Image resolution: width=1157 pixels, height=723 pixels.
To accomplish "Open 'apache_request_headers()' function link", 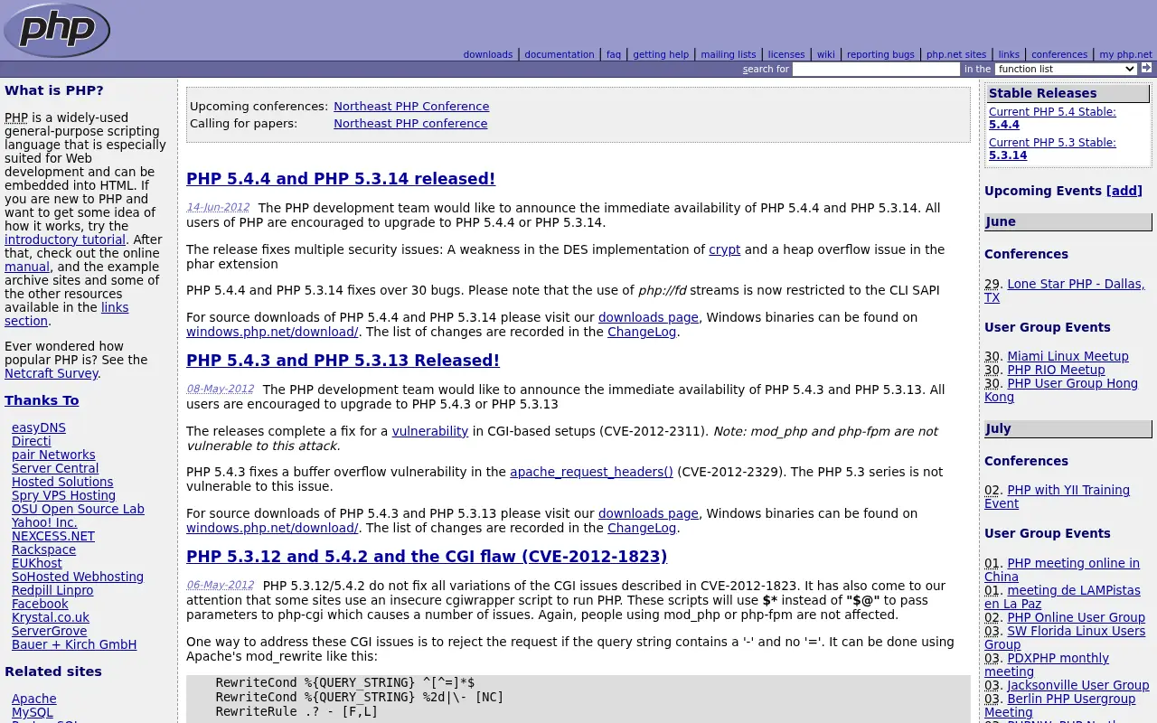I will 591,472.
